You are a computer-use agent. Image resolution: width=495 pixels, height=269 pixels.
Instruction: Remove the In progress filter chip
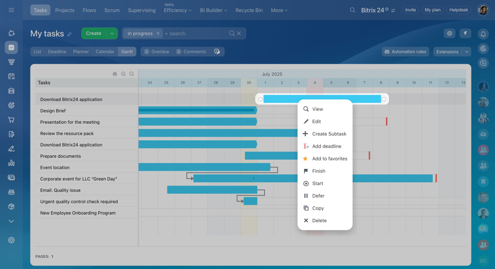click(x=158, y=34)
